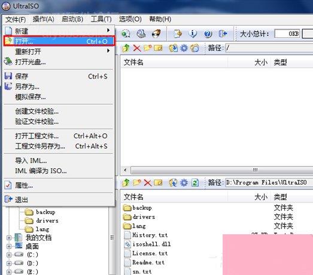Click the rename icon in image pane toolbar

tap(158, 48)
